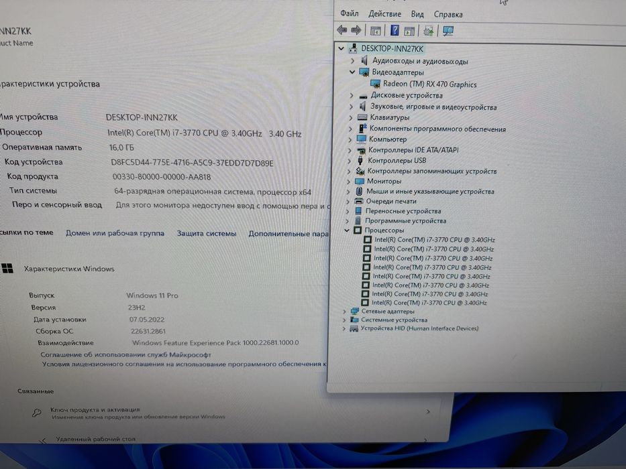626x469 pixels.
Task: Click the keyboard icon beside Клавиатуры
Action: (x=362, y=117)
